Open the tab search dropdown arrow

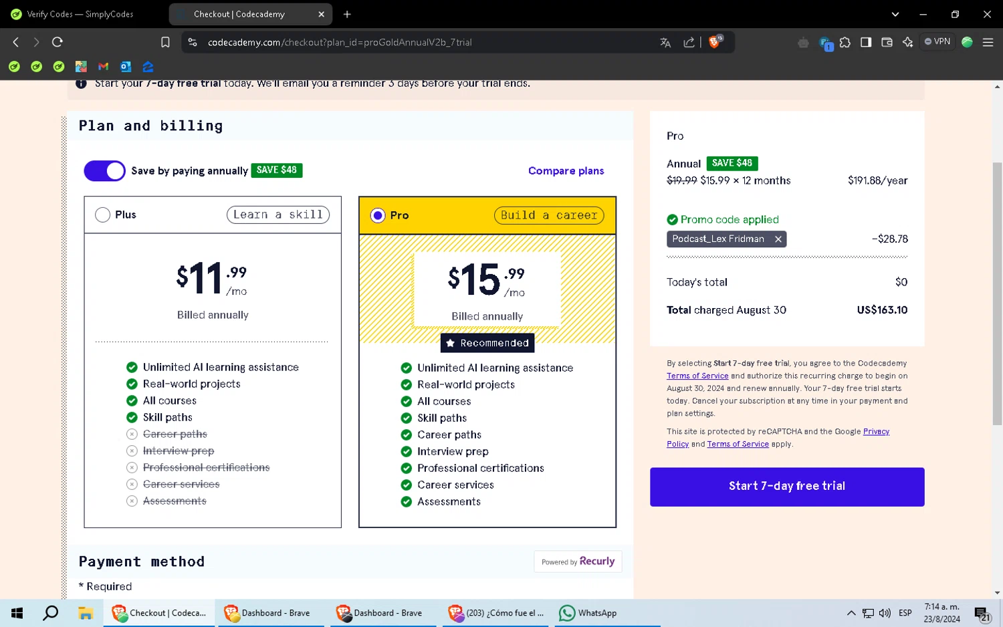tap(895, 14)
